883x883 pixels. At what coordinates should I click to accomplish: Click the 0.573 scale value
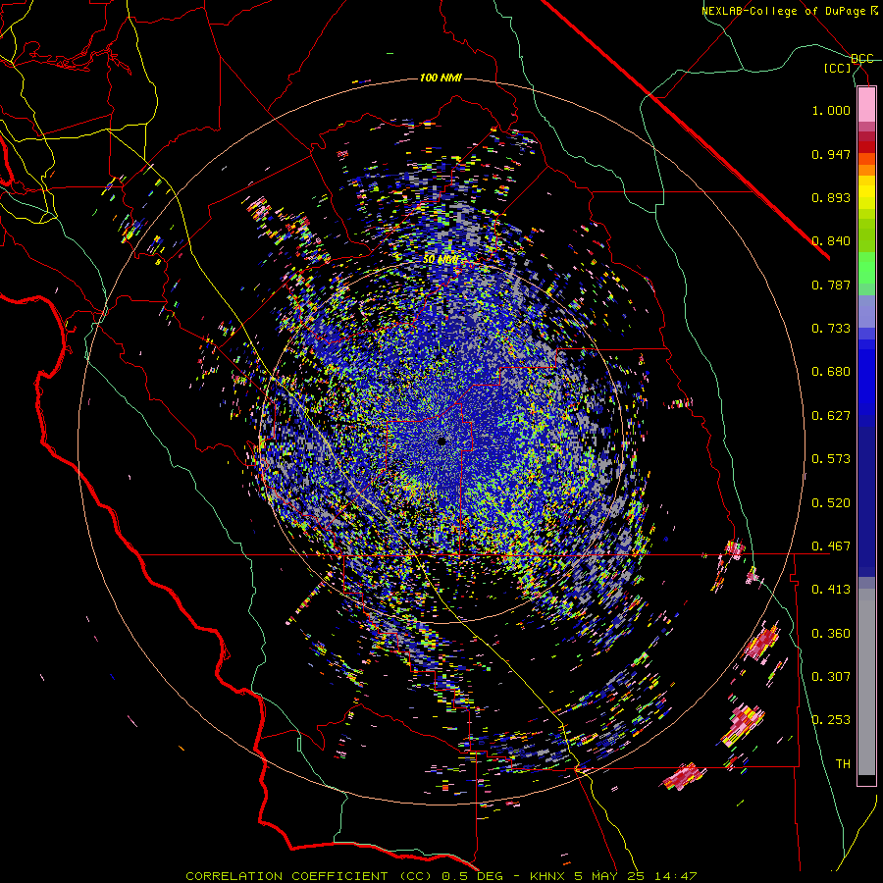point(831,459)
